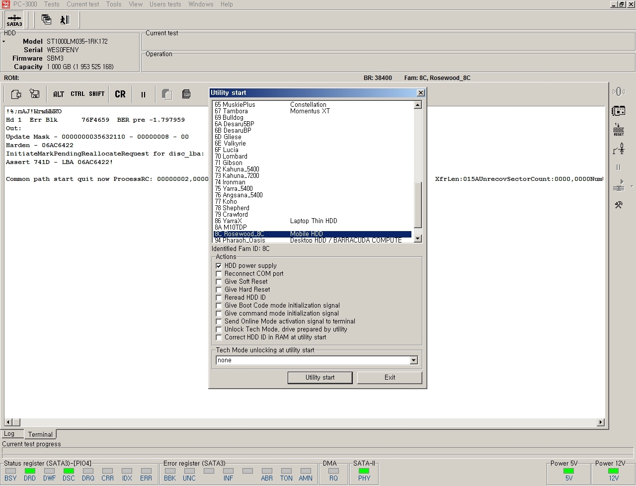Screen dimensions: 636x486
Task: Click the pause icon in terminal toolbar
Action: 143,94
